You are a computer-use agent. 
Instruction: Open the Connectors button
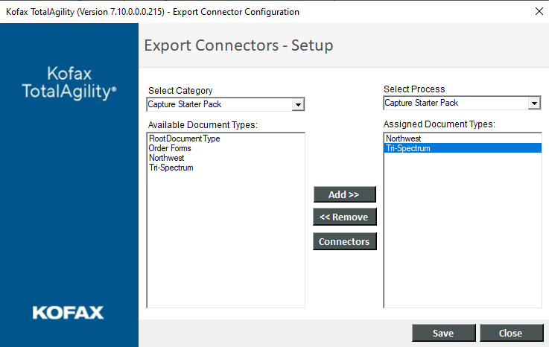[x=344, y=241]
